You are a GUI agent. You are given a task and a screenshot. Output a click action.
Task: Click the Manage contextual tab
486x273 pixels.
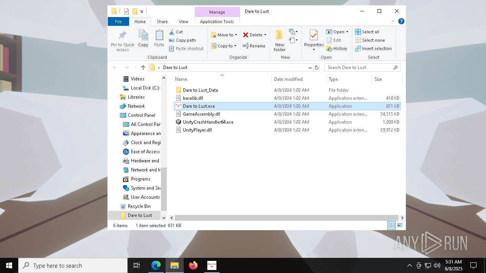[x=217, y=12]
